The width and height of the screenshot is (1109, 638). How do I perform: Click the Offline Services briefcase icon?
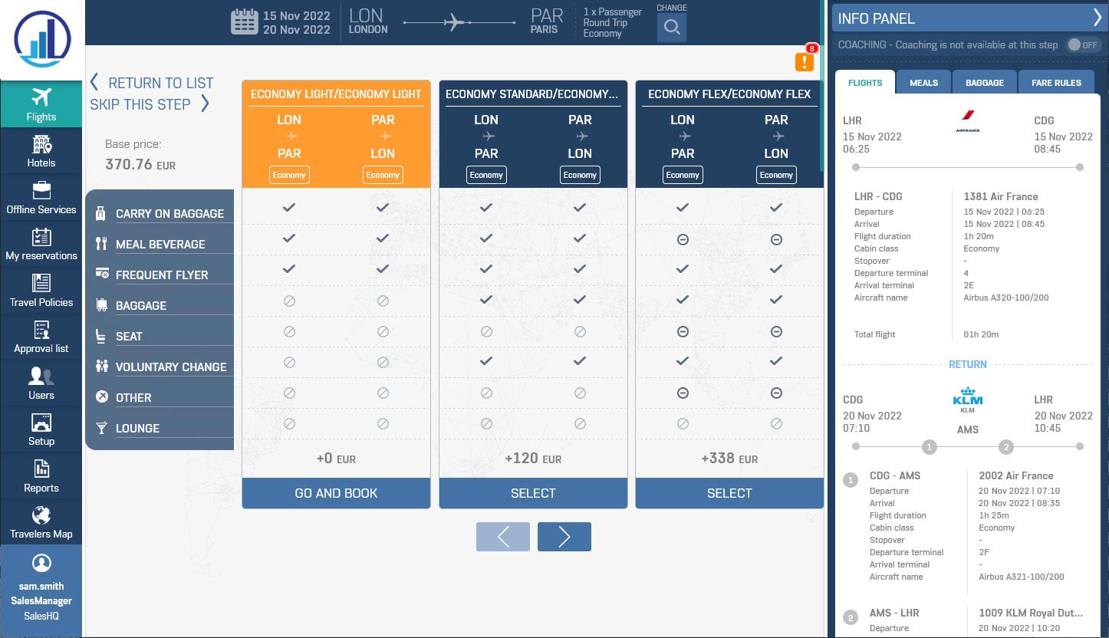click(41, 191)
